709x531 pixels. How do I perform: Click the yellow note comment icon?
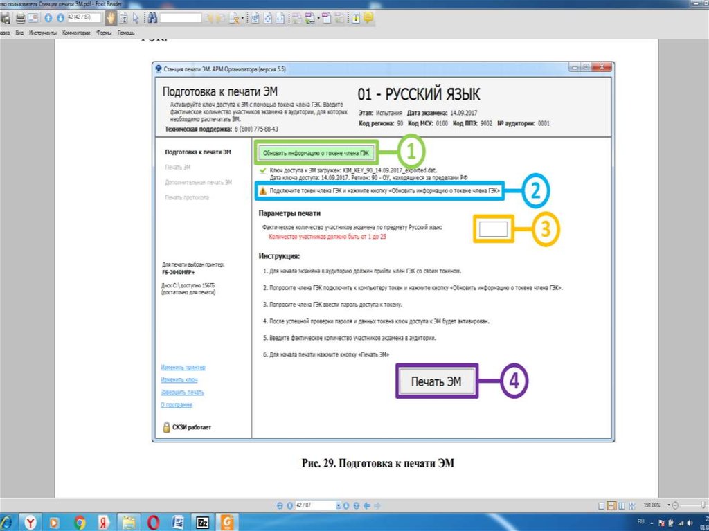[x=368, y=18]
